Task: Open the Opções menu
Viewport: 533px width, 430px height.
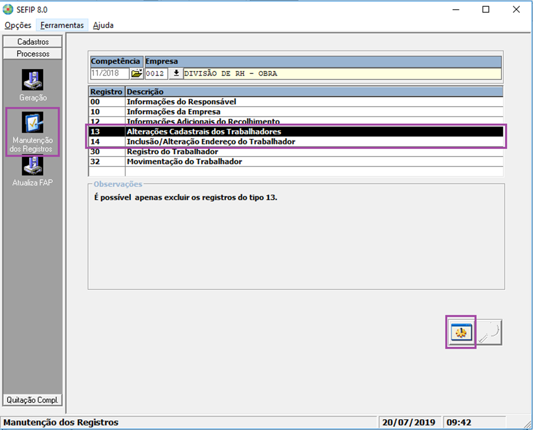Action: pos(18,25)
